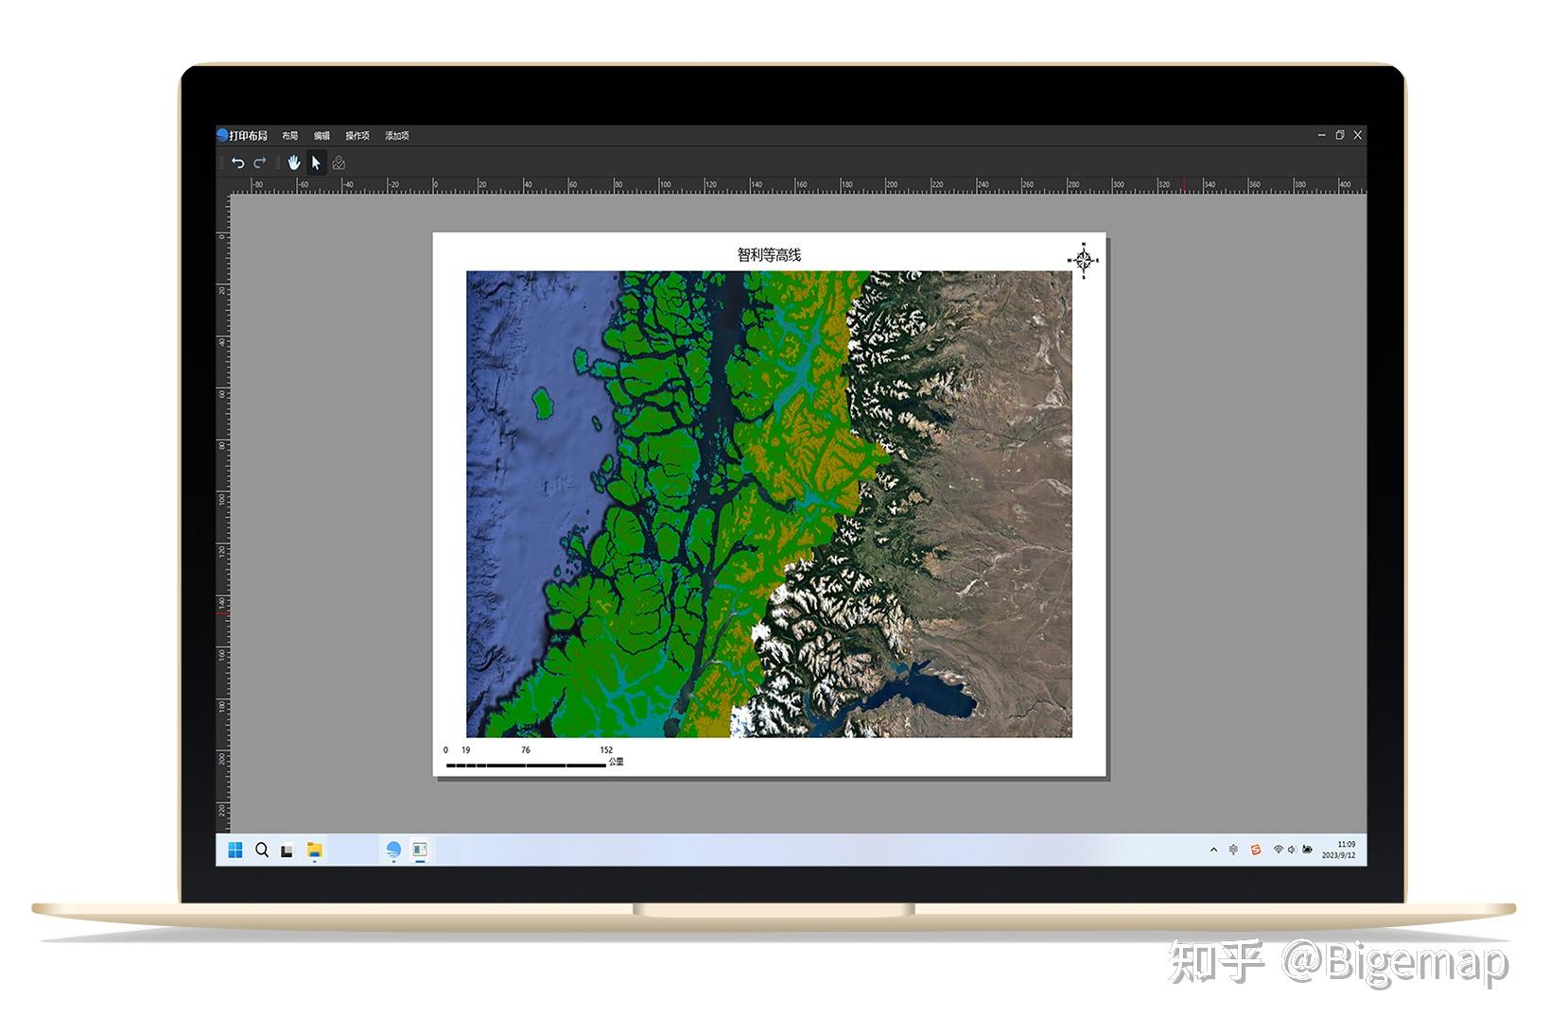Open Bigemap from the taskbar
1549x1032 pixels.
392,851
